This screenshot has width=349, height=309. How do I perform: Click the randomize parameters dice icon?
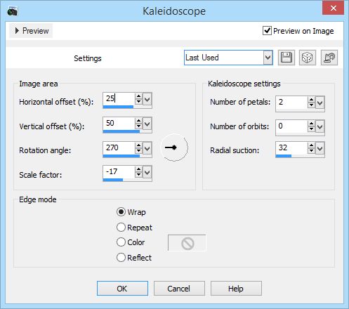[308, 58]
